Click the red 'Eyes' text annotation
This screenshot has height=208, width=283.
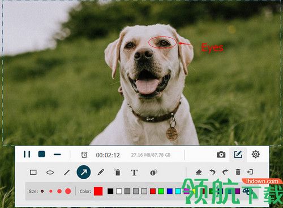coord(212,48)
